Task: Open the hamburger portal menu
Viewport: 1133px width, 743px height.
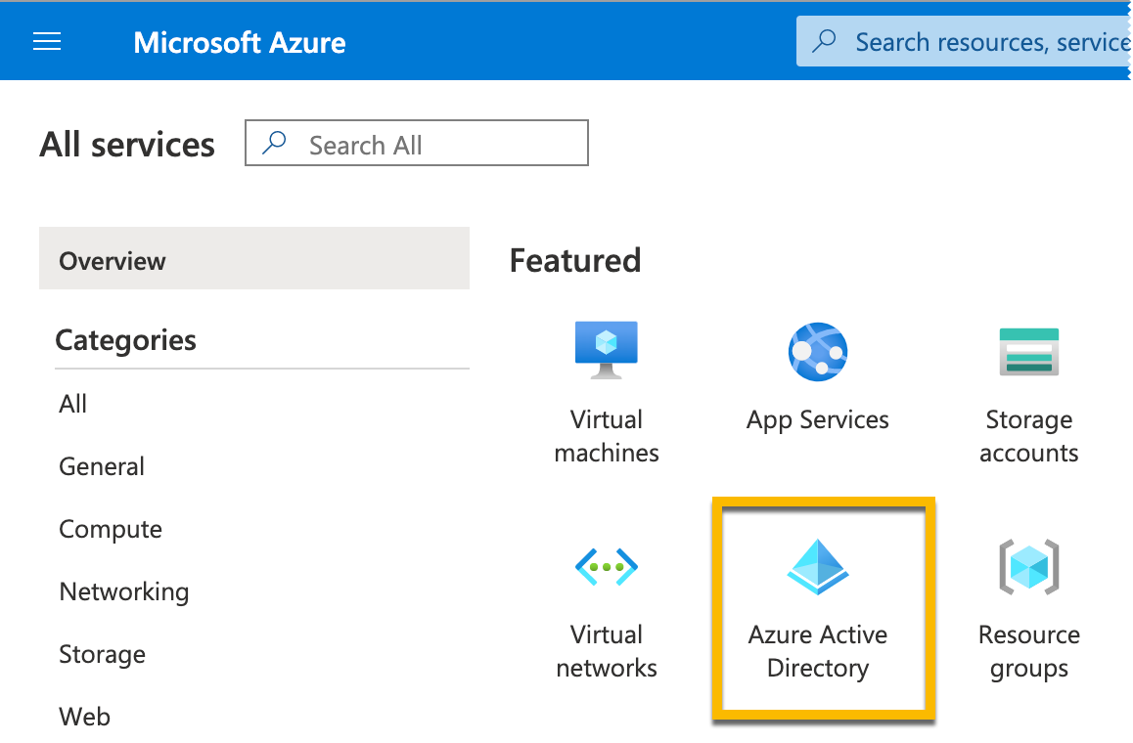Action: click(x=47, y=42)
